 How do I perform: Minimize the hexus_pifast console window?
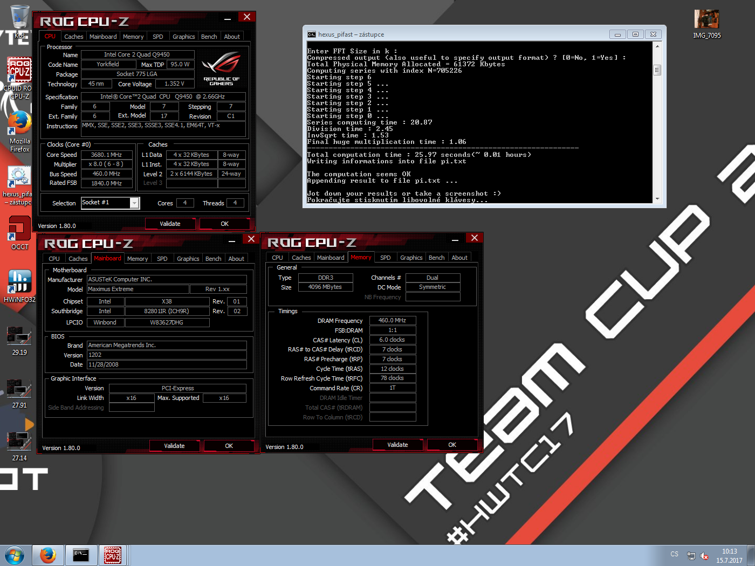pos(617,34)
